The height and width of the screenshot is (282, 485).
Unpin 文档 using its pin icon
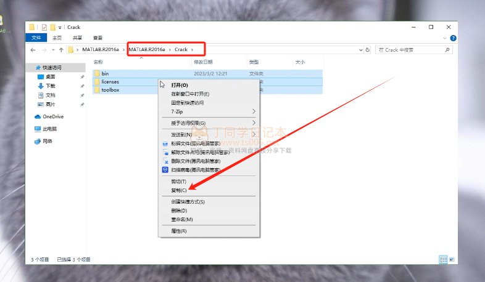[x=82, y=95]
